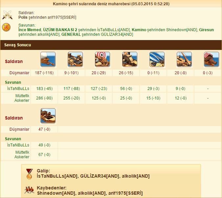Click the 25 (-0) allied troops cell

[x=126, y=98]
